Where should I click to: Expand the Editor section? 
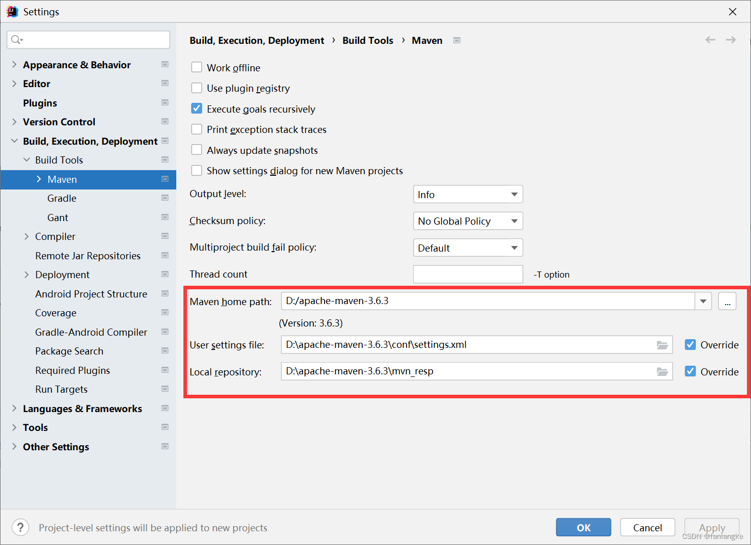(x=14, y=84)
